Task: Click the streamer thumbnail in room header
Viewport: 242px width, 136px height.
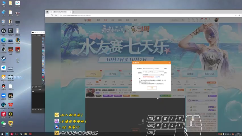Action: 90,93
